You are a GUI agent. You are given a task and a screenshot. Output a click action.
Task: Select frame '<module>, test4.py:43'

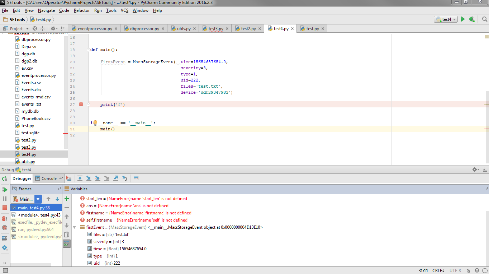tap(36, 215)
